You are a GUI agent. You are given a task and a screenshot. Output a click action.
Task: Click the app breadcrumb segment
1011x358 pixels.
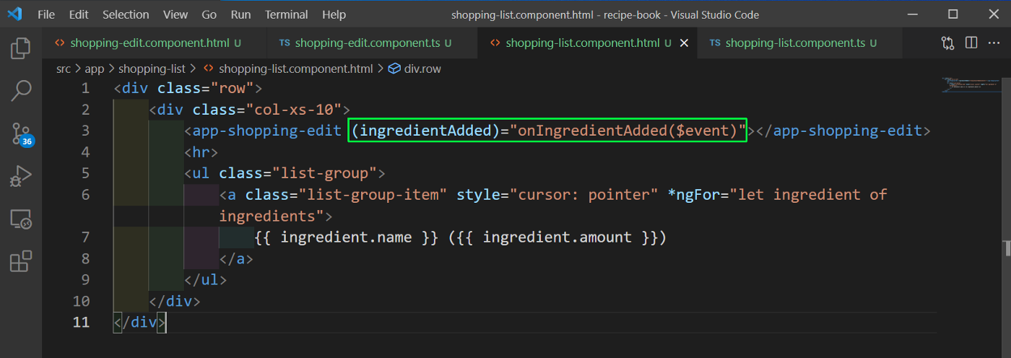click(x=95, y=69)
